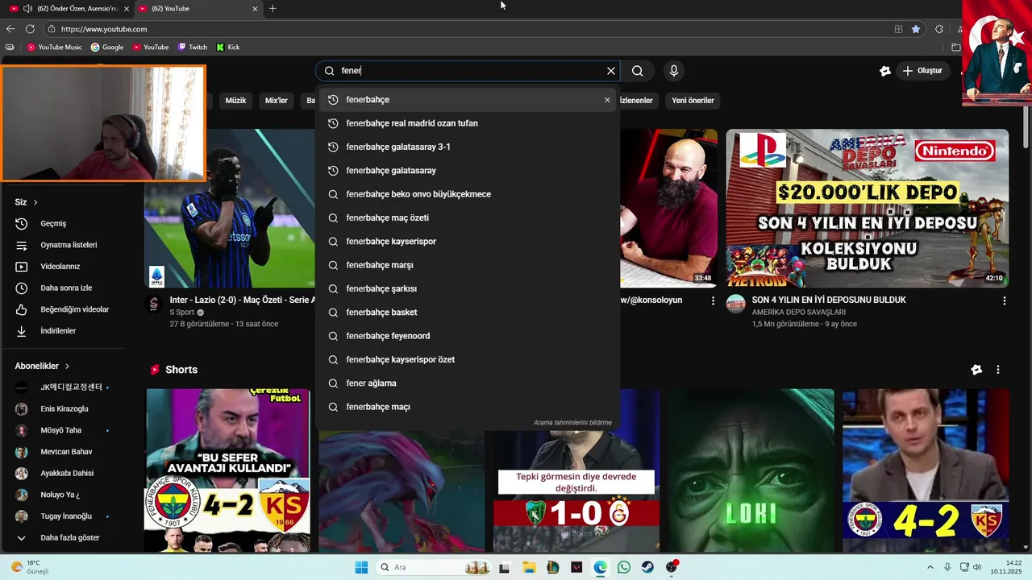Image resolution: width=1032 pixels, height=580 pixels.
Task: Go back with browser back arrow
Action: (x=10, y=29)
